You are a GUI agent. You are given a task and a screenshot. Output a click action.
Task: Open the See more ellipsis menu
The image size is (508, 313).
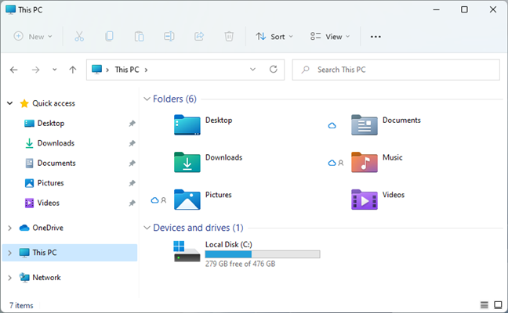click(x=376, y=37)
